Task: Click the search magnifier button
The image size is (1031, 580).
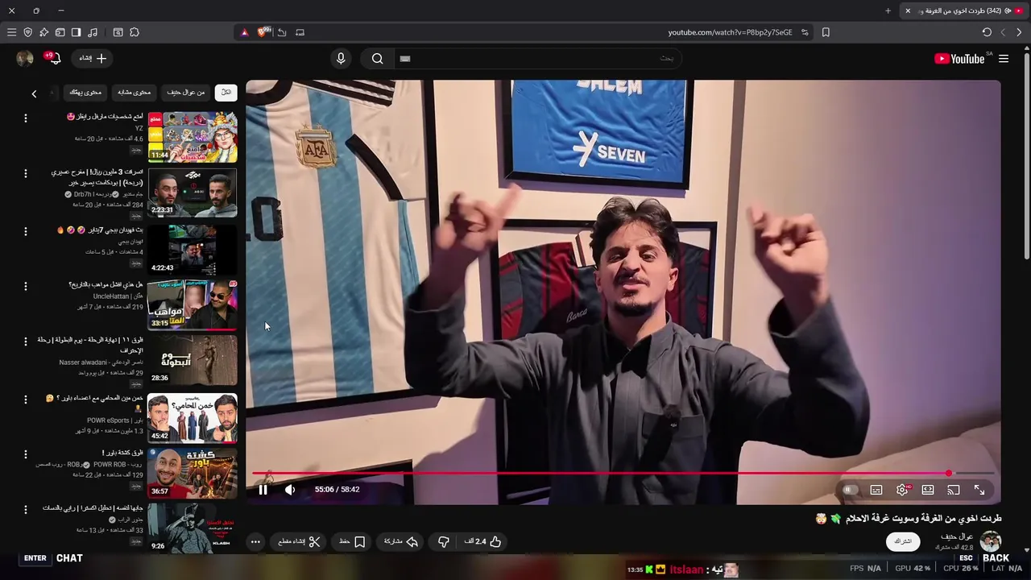Action: tap(377, 58)
